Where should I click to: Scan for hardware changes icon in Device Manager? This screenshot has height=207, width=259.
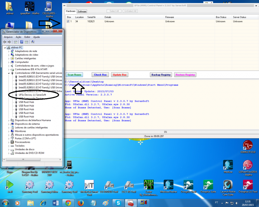click(x=33, y=42)
